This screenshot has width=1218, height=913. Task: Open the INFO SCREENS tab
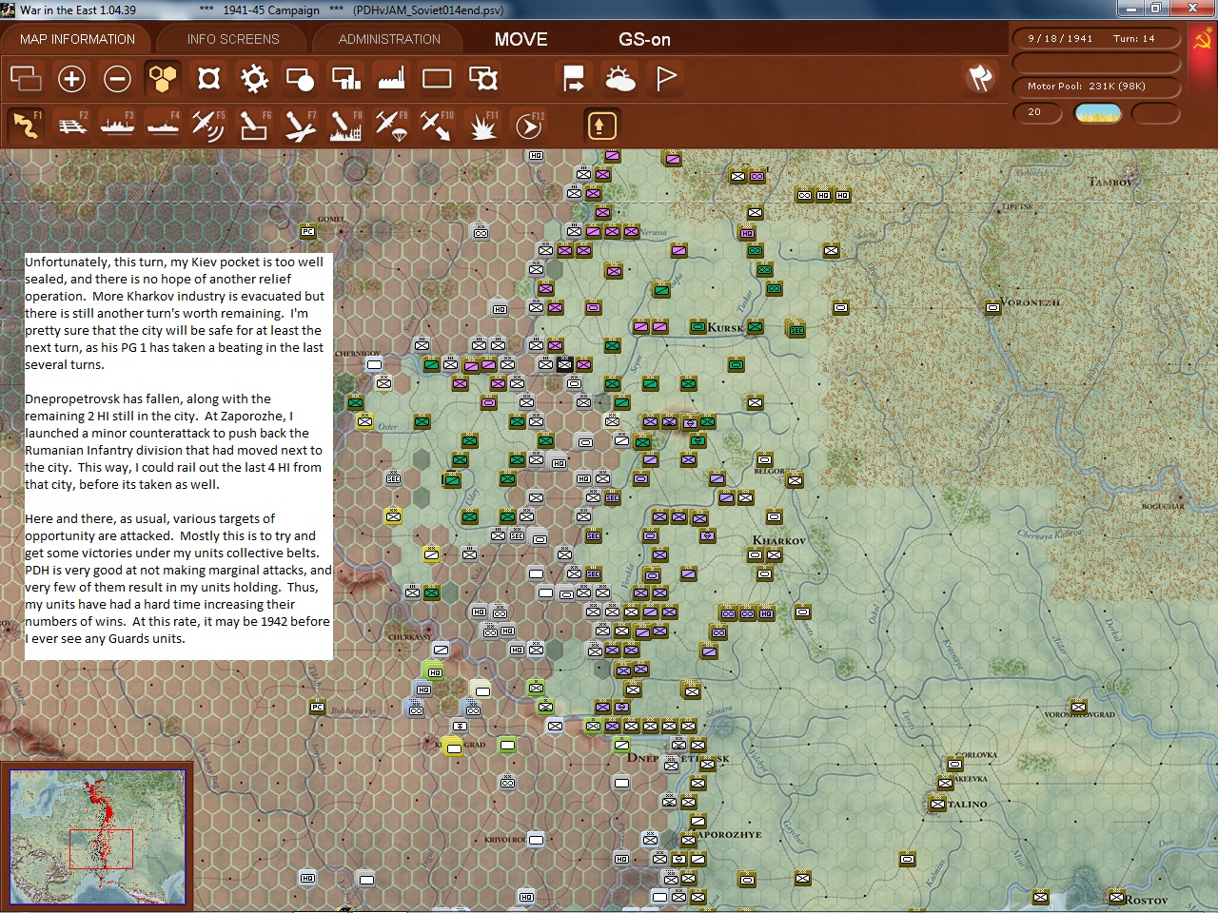coord(233,39)
